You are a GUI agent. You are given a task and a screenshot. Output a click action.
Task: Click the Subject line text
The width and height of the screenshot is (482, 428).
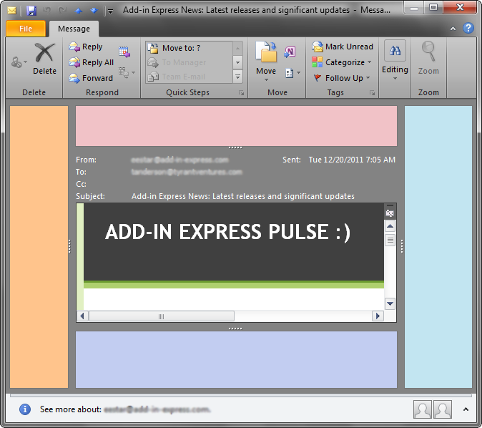point(243,196)
